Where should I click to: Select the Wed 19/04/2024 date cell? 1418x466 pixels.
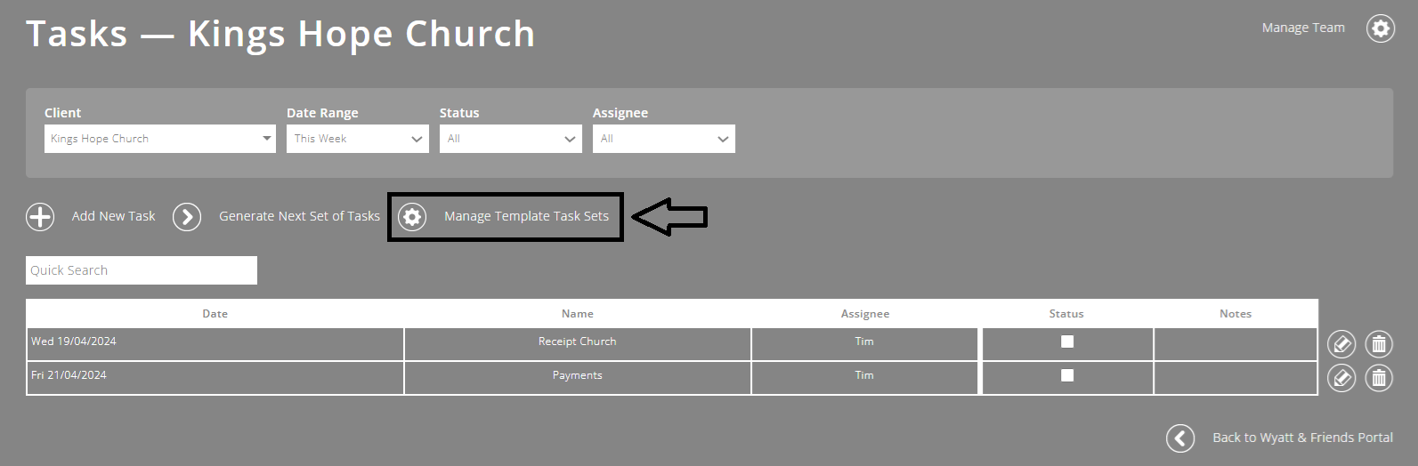pyautogui.click(x=215, y=344)
